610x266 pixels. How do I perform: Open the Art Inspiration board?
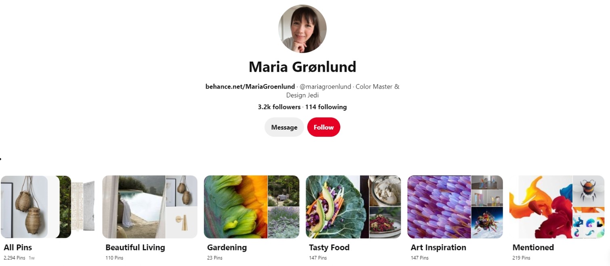[x=455, y=207]
